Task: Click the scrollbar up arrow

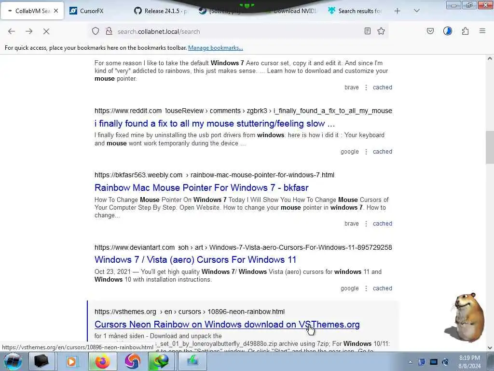Action: pyautogui.click(x=490, y=58)
